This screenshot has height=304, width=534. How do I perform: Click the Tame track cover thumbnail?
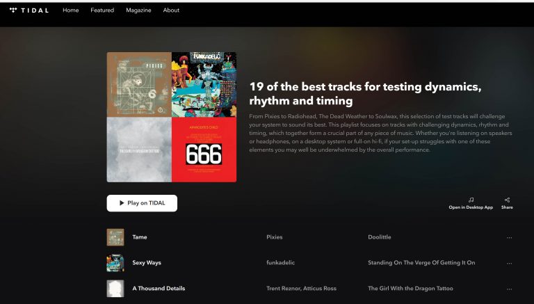click(115, 237)
